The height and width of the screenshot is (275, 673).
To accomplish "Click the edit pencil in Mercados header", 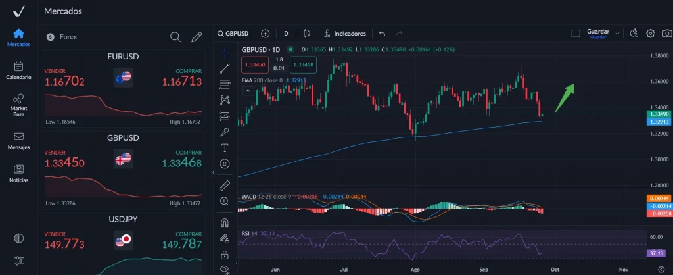I will point(196,37).
